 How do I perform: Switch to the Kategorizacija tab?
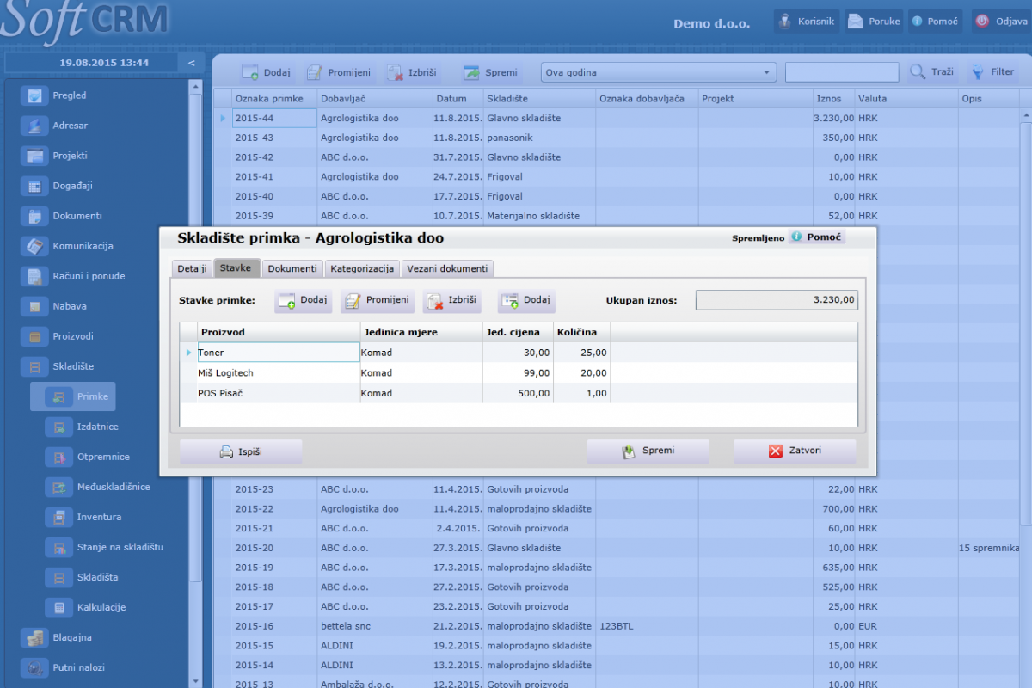point(363,268)
